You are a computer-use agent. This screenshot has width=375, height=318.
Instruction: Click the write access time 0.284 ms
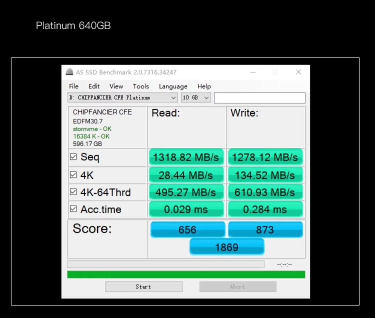pyautogui.click(x=265, y=209)
